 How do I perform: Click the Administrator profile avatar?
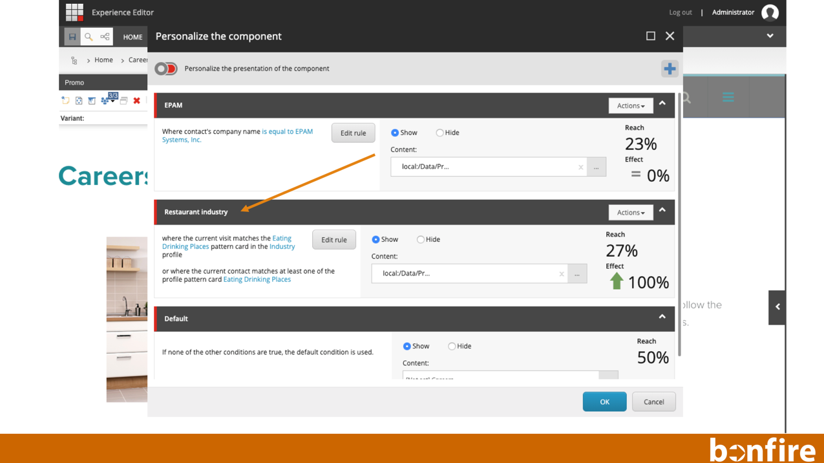(770, 12)
